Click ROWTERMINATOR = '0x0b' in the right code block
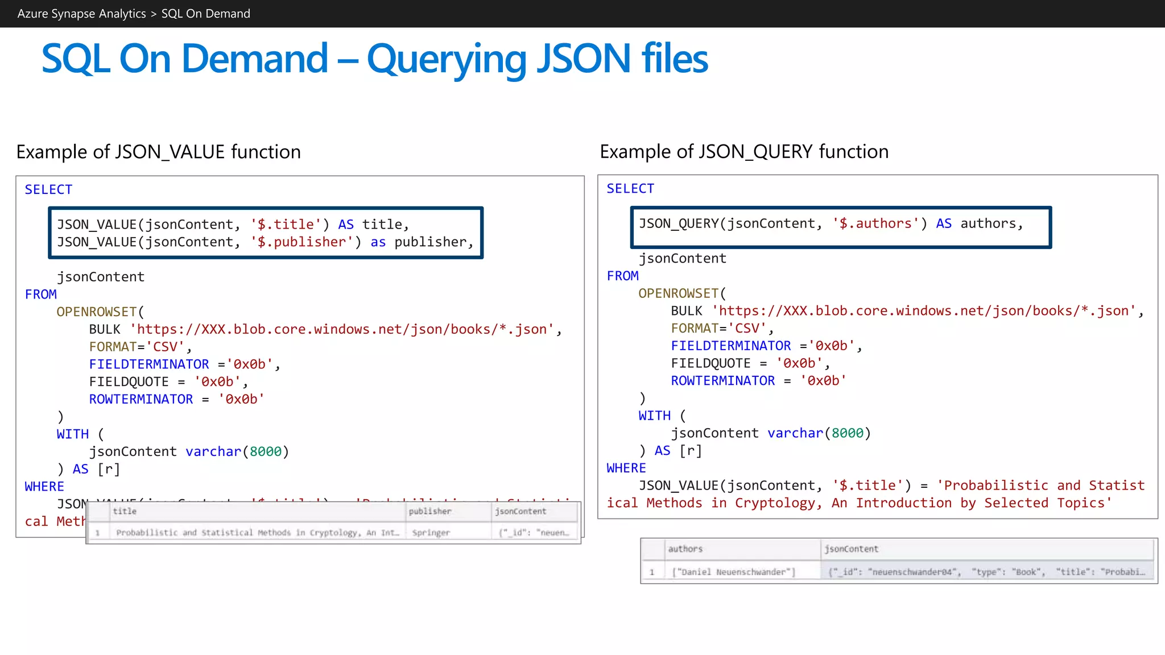The height and width of the screenshot is (655, 1165). click(759, 381)
